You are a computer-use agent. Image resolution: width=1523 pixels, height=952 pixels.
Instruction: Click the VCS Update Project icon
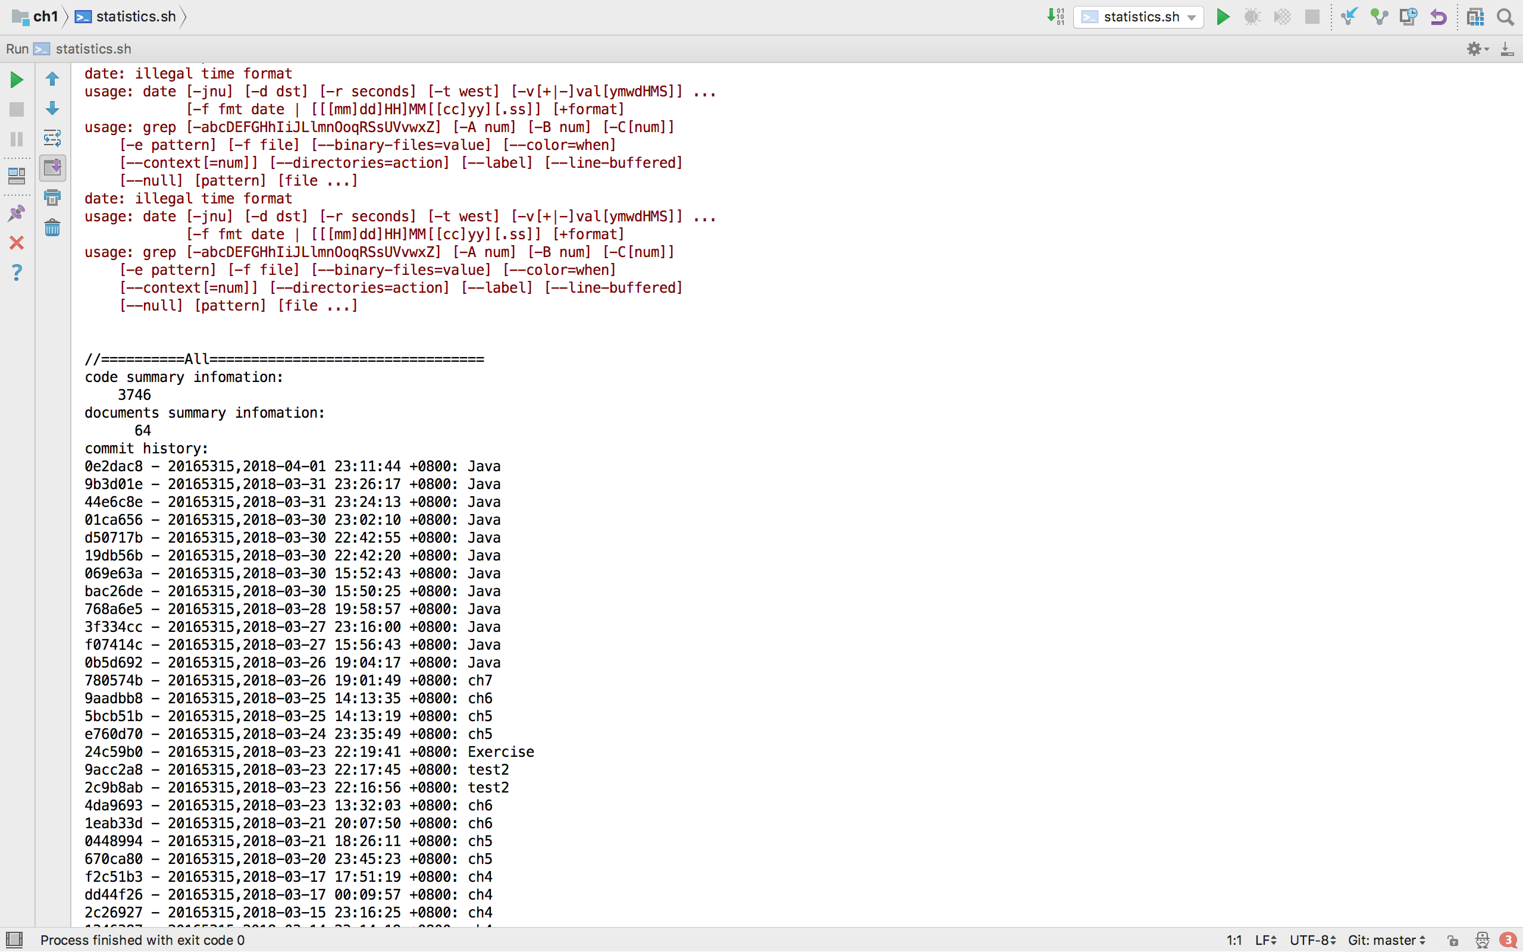(1349, 17)
